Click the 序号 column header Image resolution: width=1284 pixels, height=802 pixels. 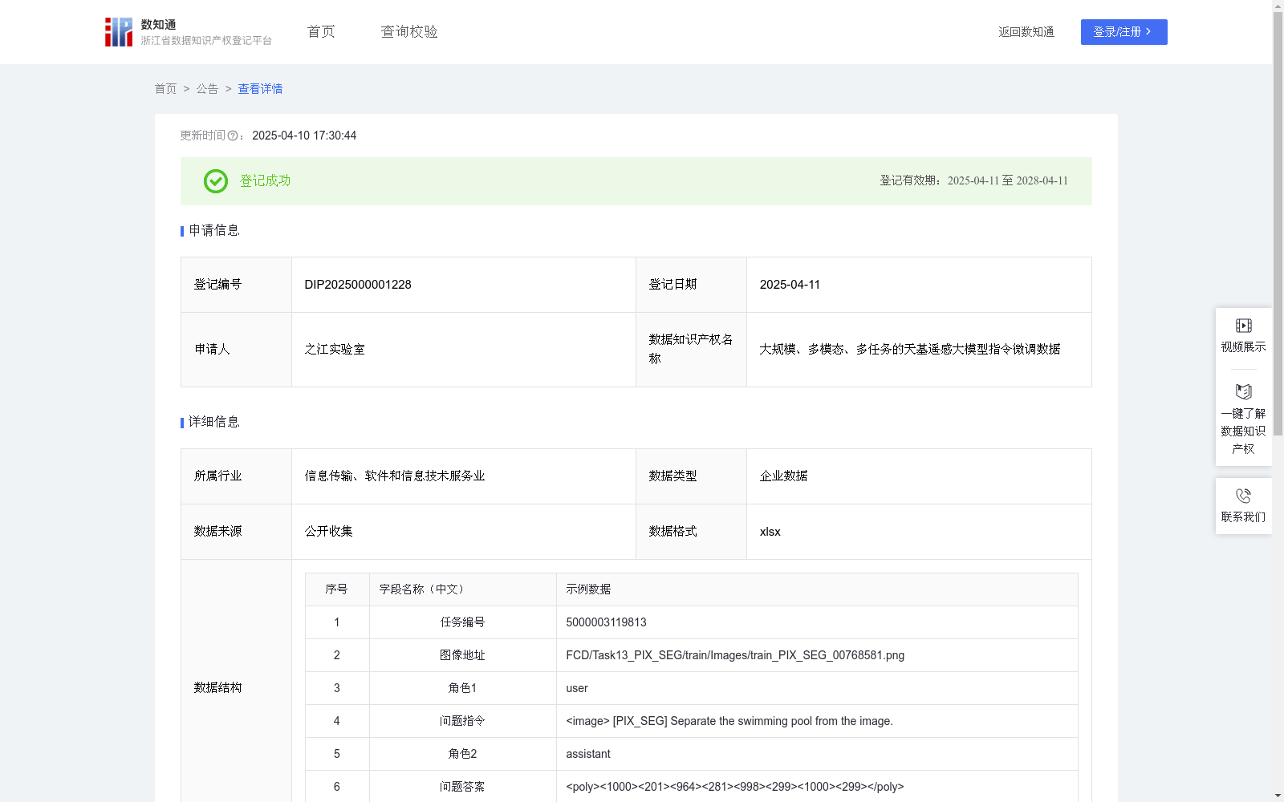[336, 589]
